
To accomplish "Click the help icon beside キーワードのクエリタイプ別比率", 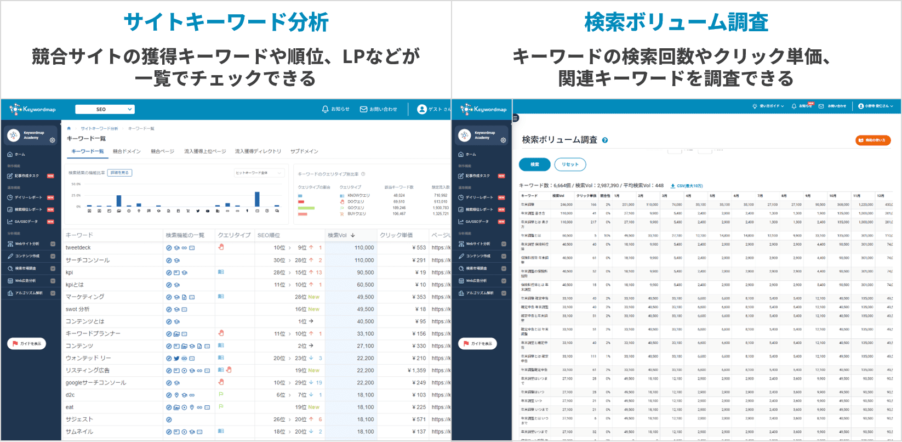I will pyautogui.click(x=363, y=174).
